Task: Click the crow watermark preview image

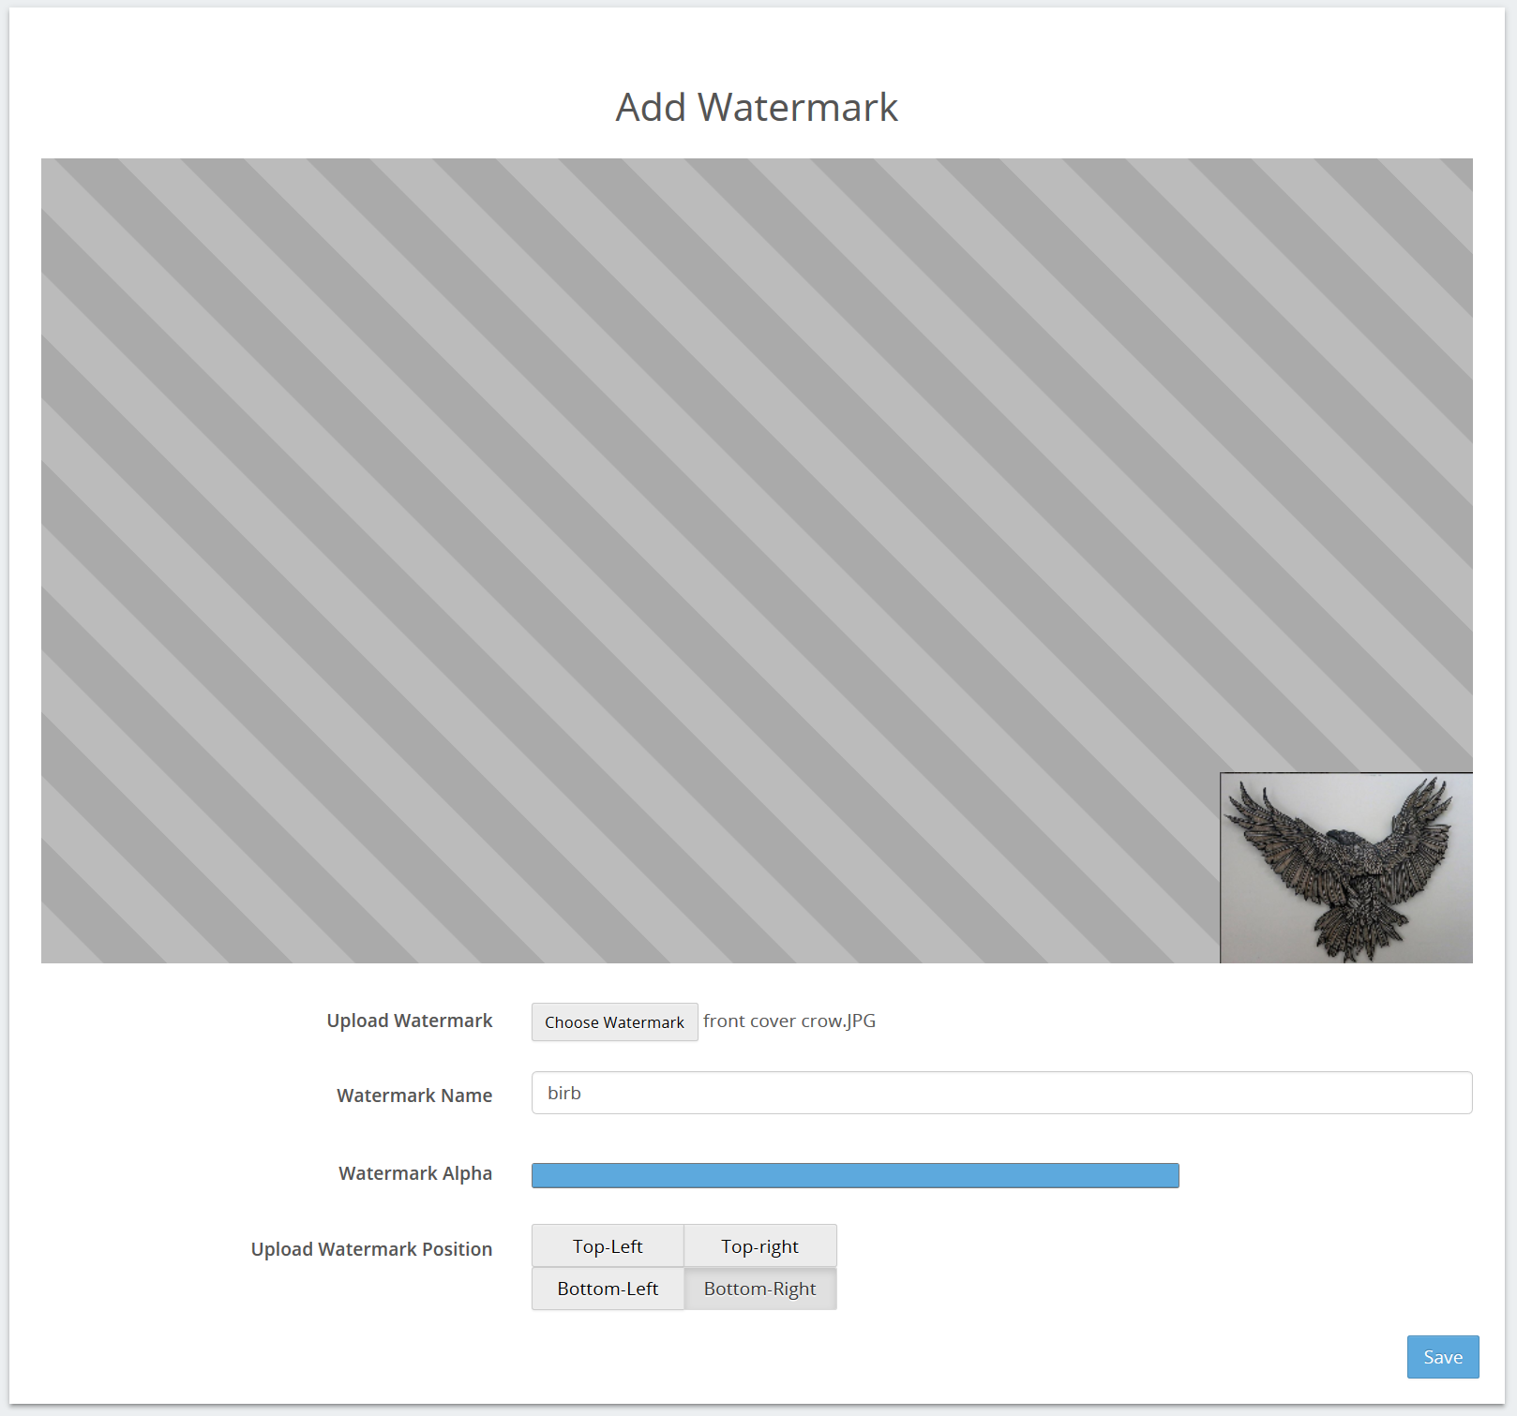Action: click(x=1346, y=868)
